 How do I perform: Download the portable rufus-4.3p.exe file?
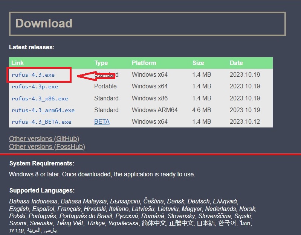pyautogui.click(x=35, y=86)
